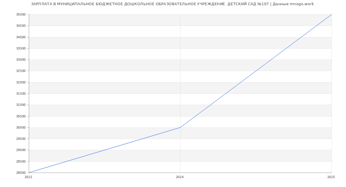Image resolution: width=346 pixels, height=187 pixels.
Task: Click the 28000 y-axis label
Action: (21, 173)
